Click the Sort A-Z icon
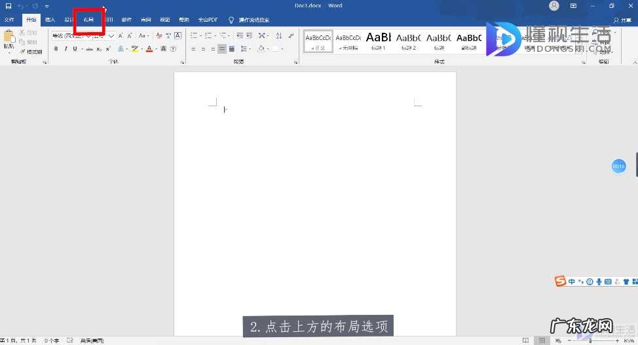 (279, 36)
